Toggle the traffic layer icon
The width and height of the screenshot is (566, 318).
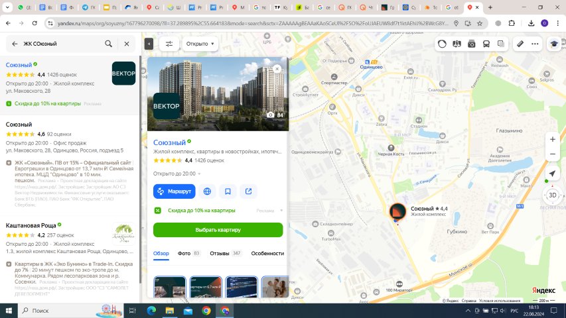442,44
